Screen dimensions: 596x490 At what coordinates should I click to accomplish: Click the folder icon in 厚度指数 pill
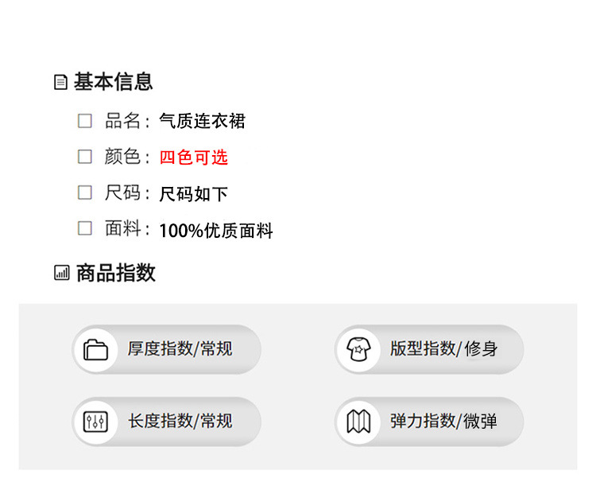[x=96, y=349]
